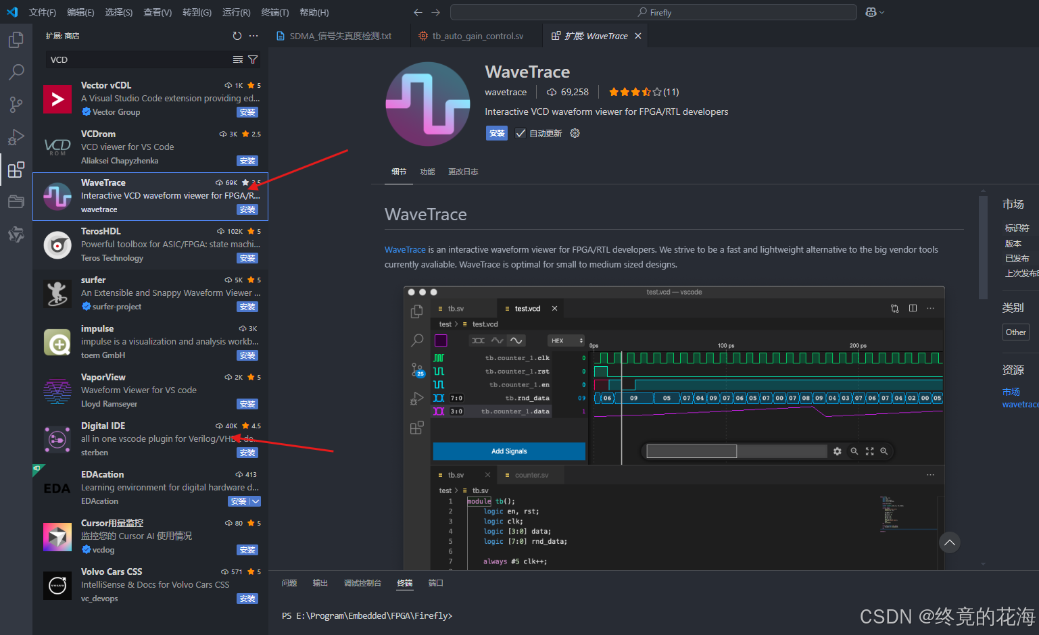The height and width of the screenshot is (635, 1039).
Task: Open the 运行 menu
Action: point(236,12)
